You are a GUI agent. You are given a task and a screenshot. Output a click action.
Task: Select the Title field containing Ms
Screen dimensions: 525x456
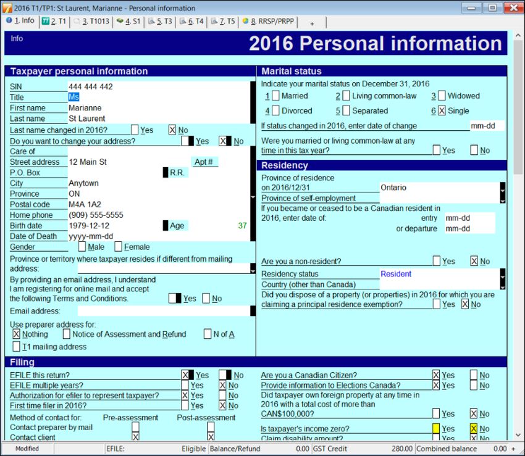tap(159, 97)
